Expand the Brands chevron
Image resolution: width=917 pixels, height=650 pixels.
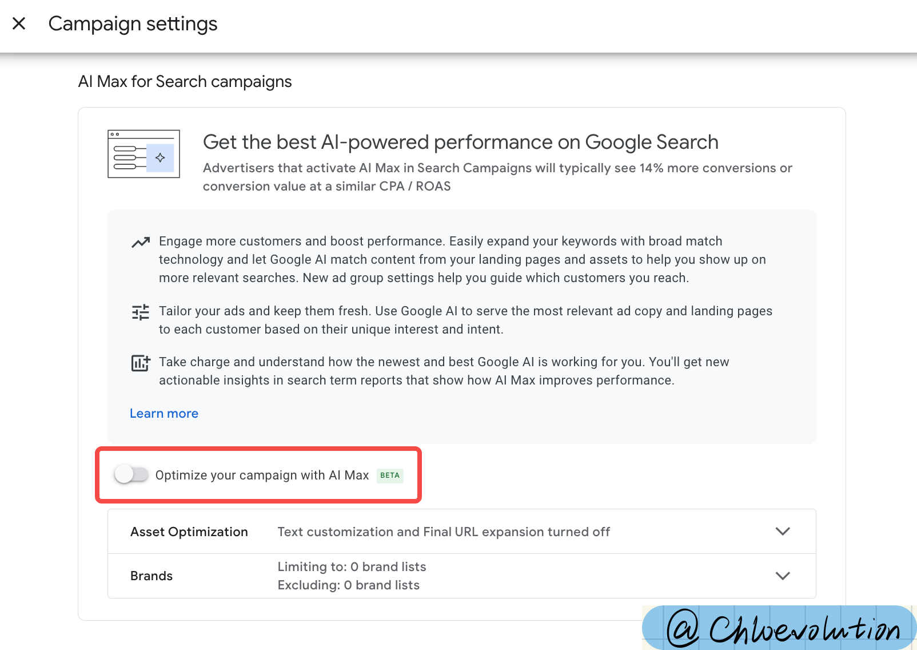tap(783, 576)
